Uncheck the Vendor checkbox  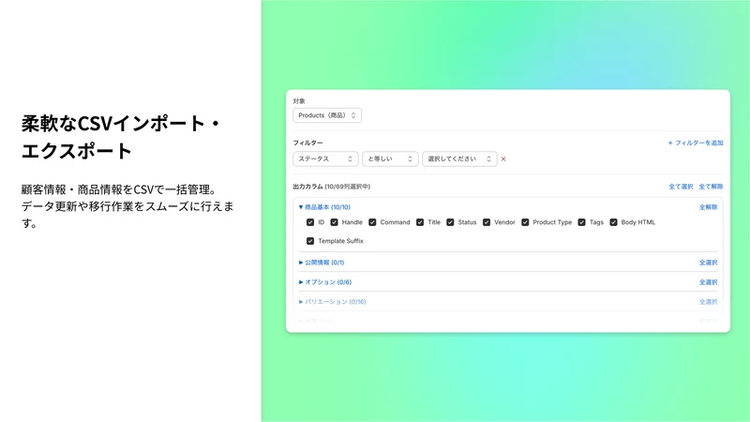pyautogui.click(x=487, y=222)
